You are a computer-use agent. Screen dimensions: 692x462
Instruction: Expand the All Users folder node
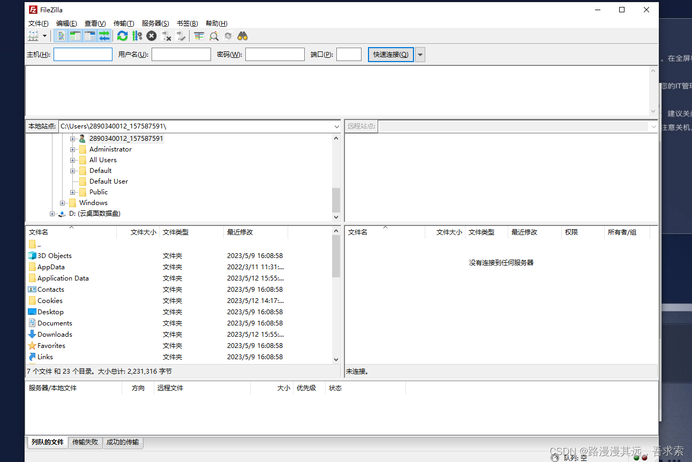[x=73, y=160]
